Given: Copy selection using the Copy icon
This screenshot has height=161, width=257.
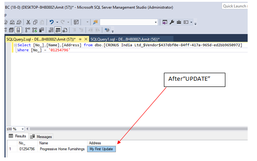Looking at the screenshot, I should pos(35,22).
